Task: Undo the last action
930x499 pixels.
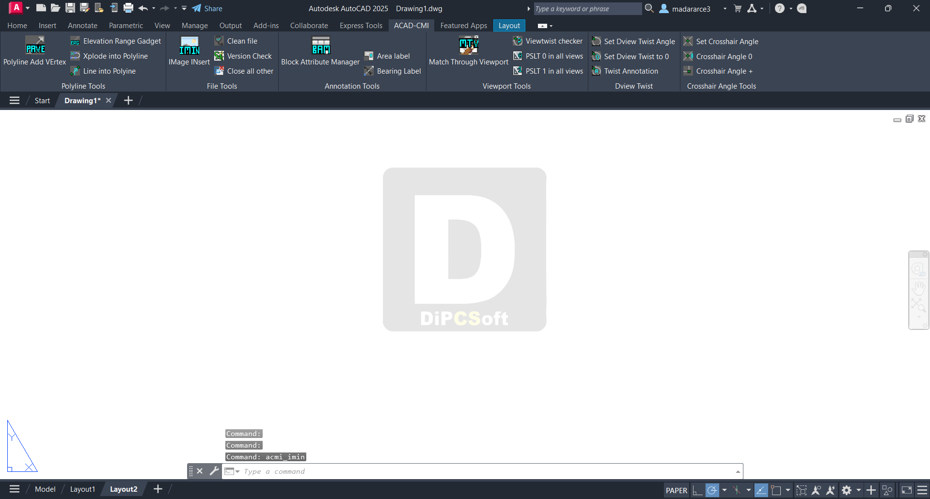Action: (x=143, y=8)
